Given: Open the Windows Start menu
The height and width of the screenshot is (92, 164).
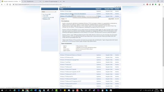Looking at the screenshot, I should pos(2,90).
